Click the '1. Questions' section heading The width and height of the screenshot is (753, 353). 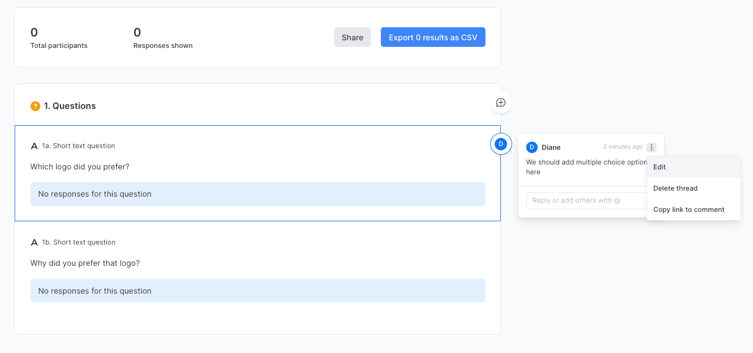[x=70, y=106]
